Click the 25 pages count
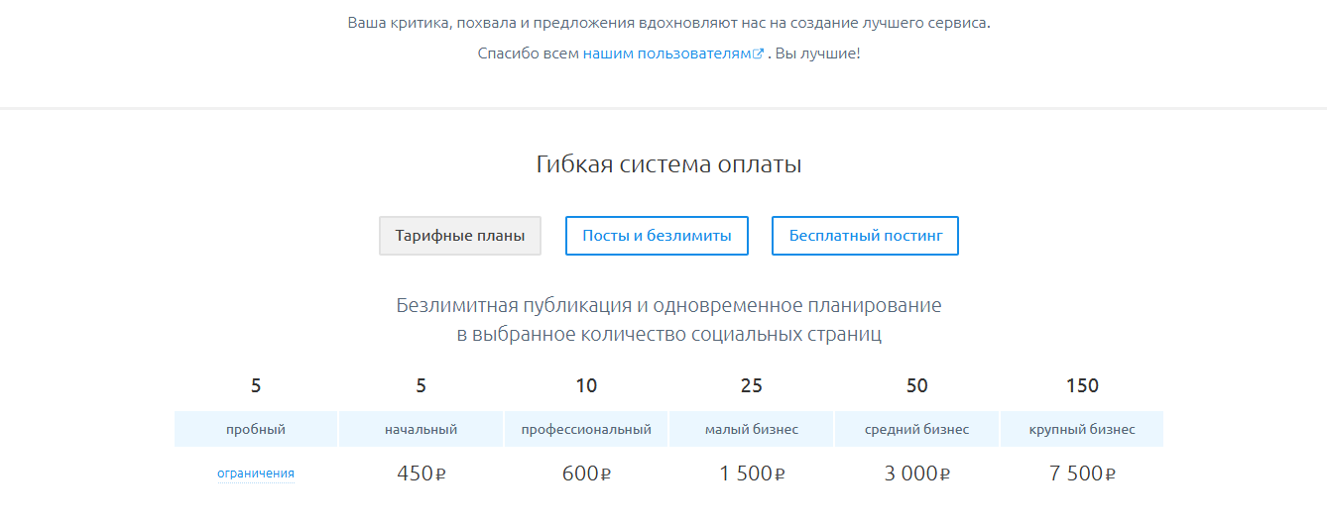The height and width of the screenshot is (527, 1327). (x=752, y=385)
